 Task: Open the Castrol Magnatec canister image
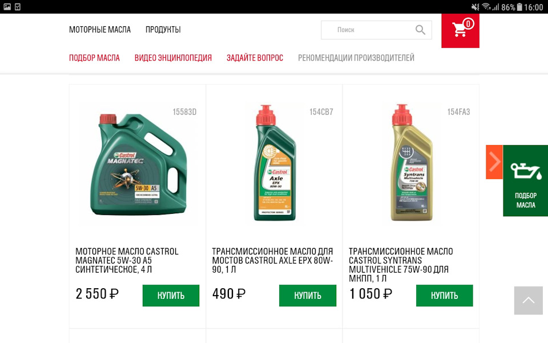(138, 164)
